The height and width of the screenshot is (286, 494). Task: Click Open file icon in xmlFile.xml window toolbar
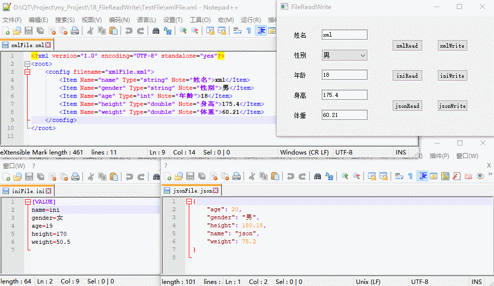[x=17, y=31]
